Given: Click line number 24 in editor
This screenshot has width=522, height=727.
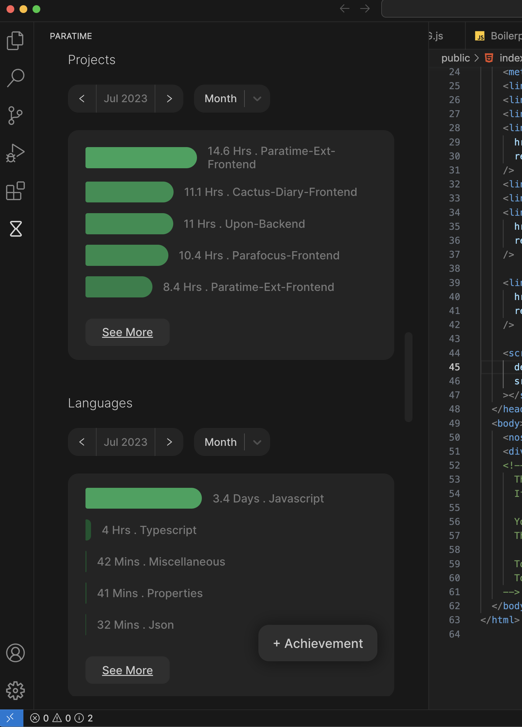Looking at the screenshot, I should click(454, 72).
